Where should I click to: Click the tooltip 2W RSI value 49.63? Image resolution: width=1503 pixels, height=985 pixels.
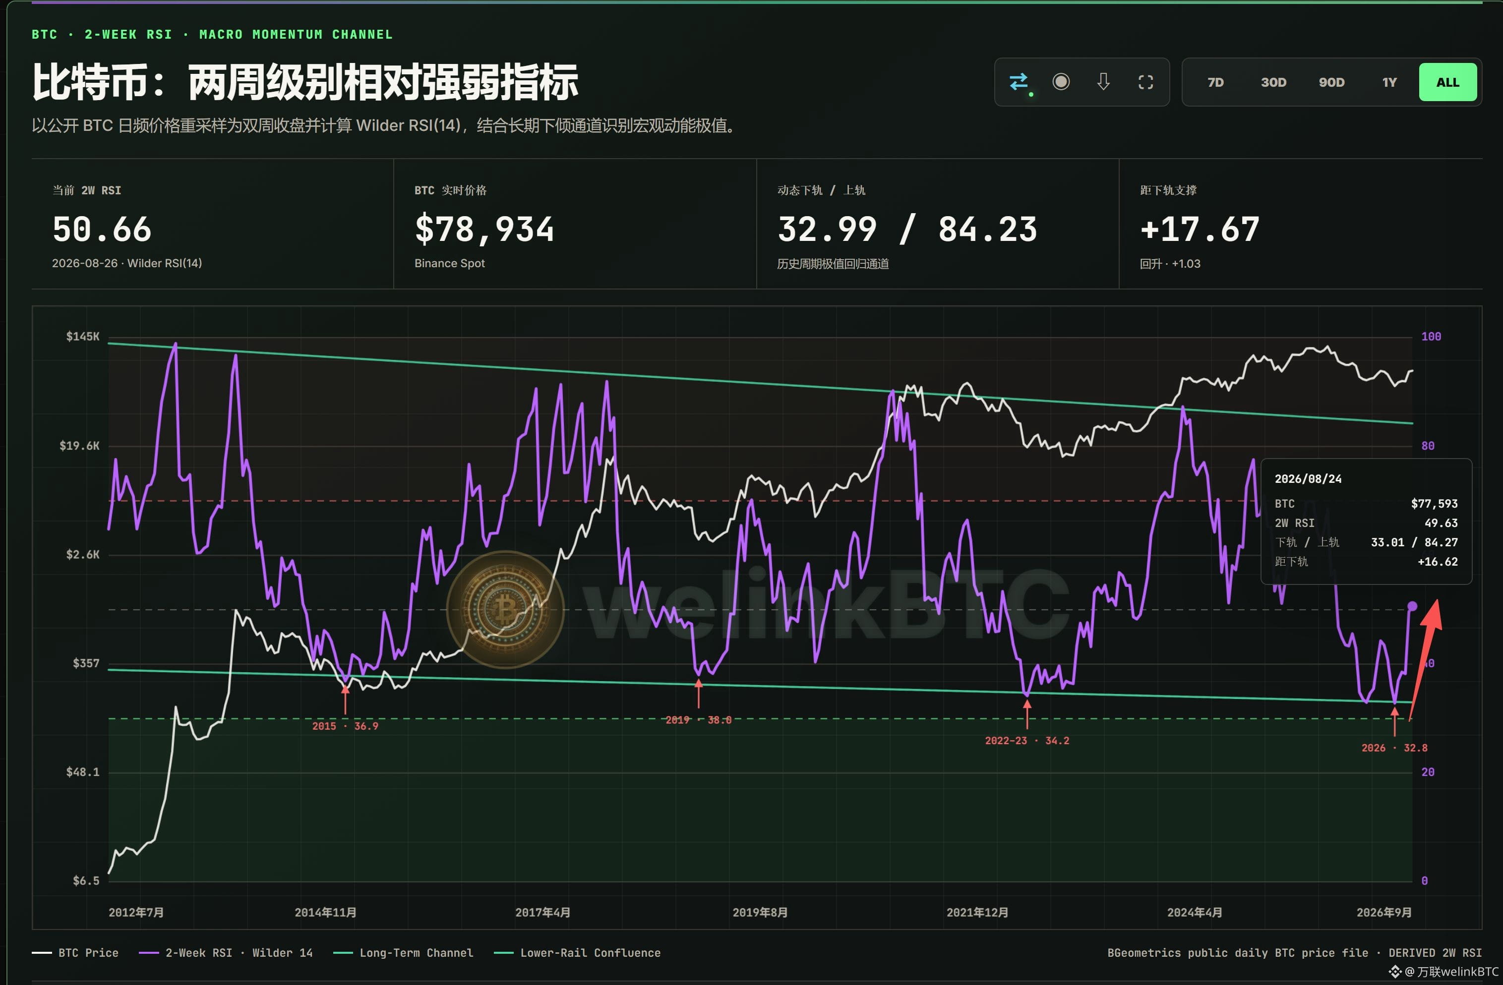click(x=1441, y=523)
